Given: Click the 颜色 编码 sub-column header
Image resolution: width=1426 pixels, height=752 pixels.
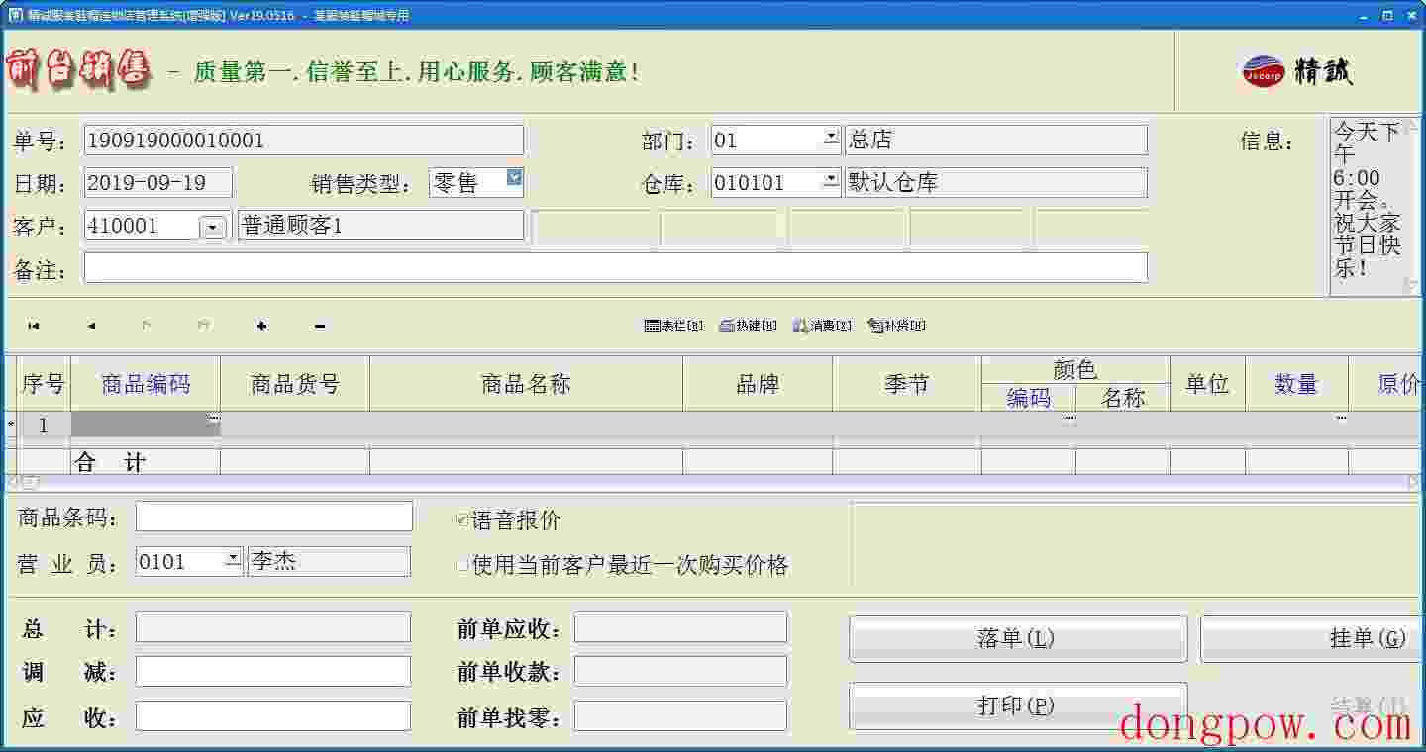Looking at the screenshot, I should [x=1029, y=398].
